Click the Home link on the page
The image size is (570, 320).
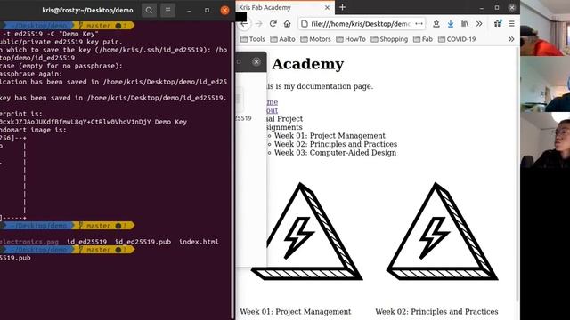coord(273,102)
